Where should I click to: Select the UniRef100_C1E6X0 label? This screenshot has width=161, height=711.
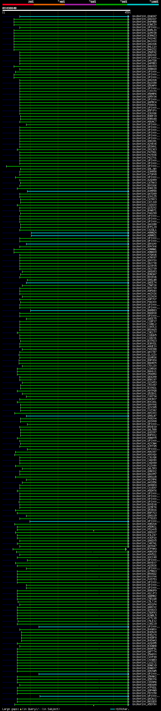click(x=144, y=205)
